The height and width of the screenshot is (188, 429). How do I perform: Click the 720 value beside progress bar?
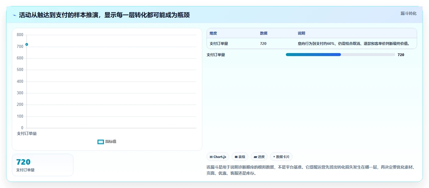coord(401,55)
